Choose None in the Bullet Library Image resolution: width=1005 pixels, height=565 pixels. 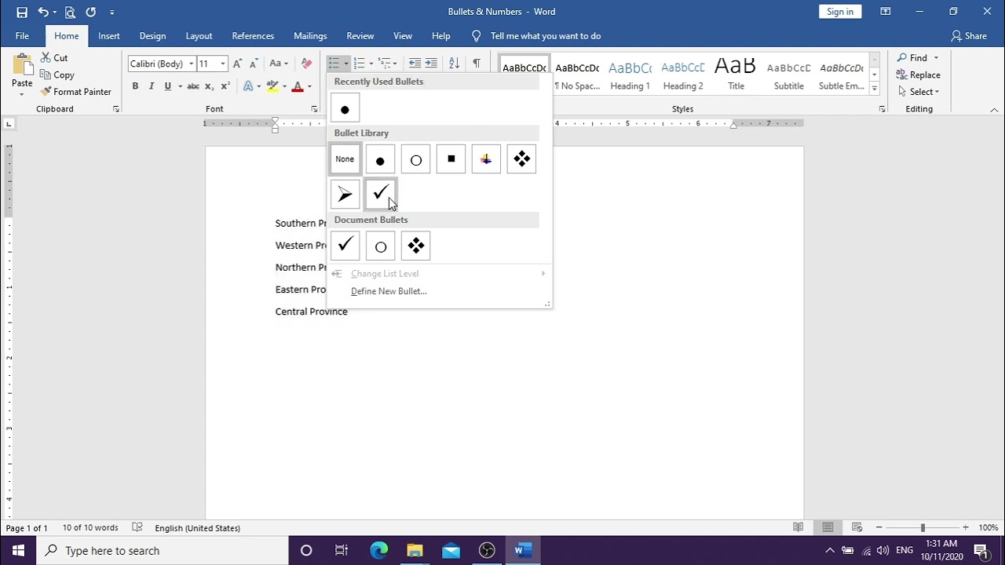tap(345, 159)
